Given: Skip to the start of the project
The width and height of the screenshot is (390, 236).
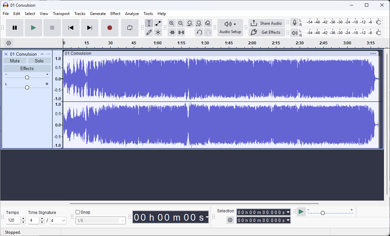Looking at the screenshot, I should (71, 28).
